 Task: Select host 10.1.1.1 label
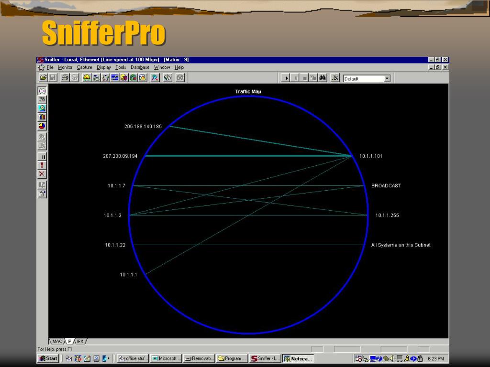128,275
